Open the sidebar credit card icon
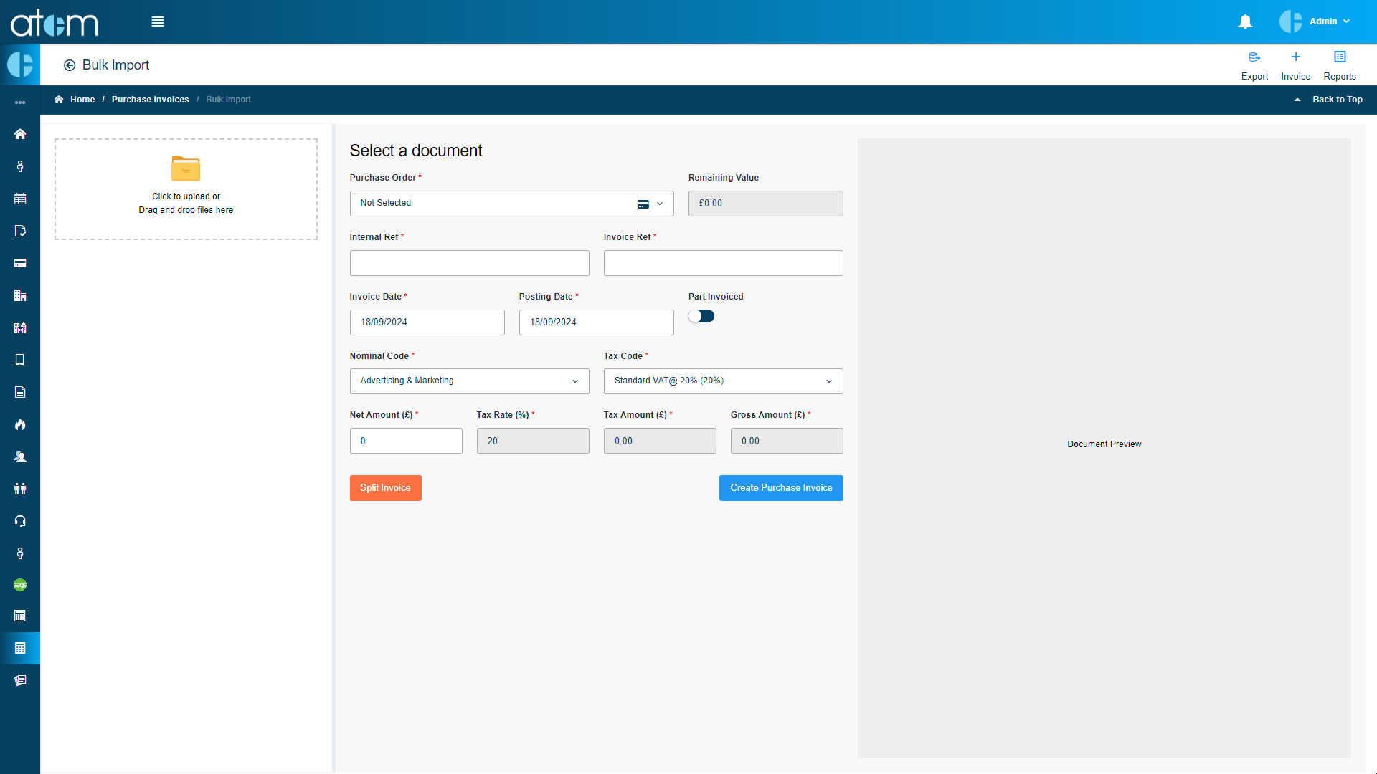Image resolution: width=1377 pixels, height=774 pixels. pos(20,263)
